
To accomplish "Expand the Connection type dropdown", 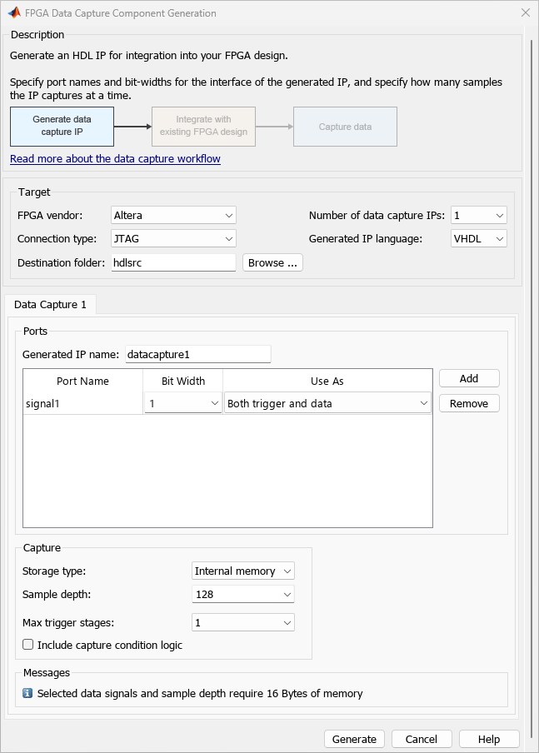I will [174, 239].
